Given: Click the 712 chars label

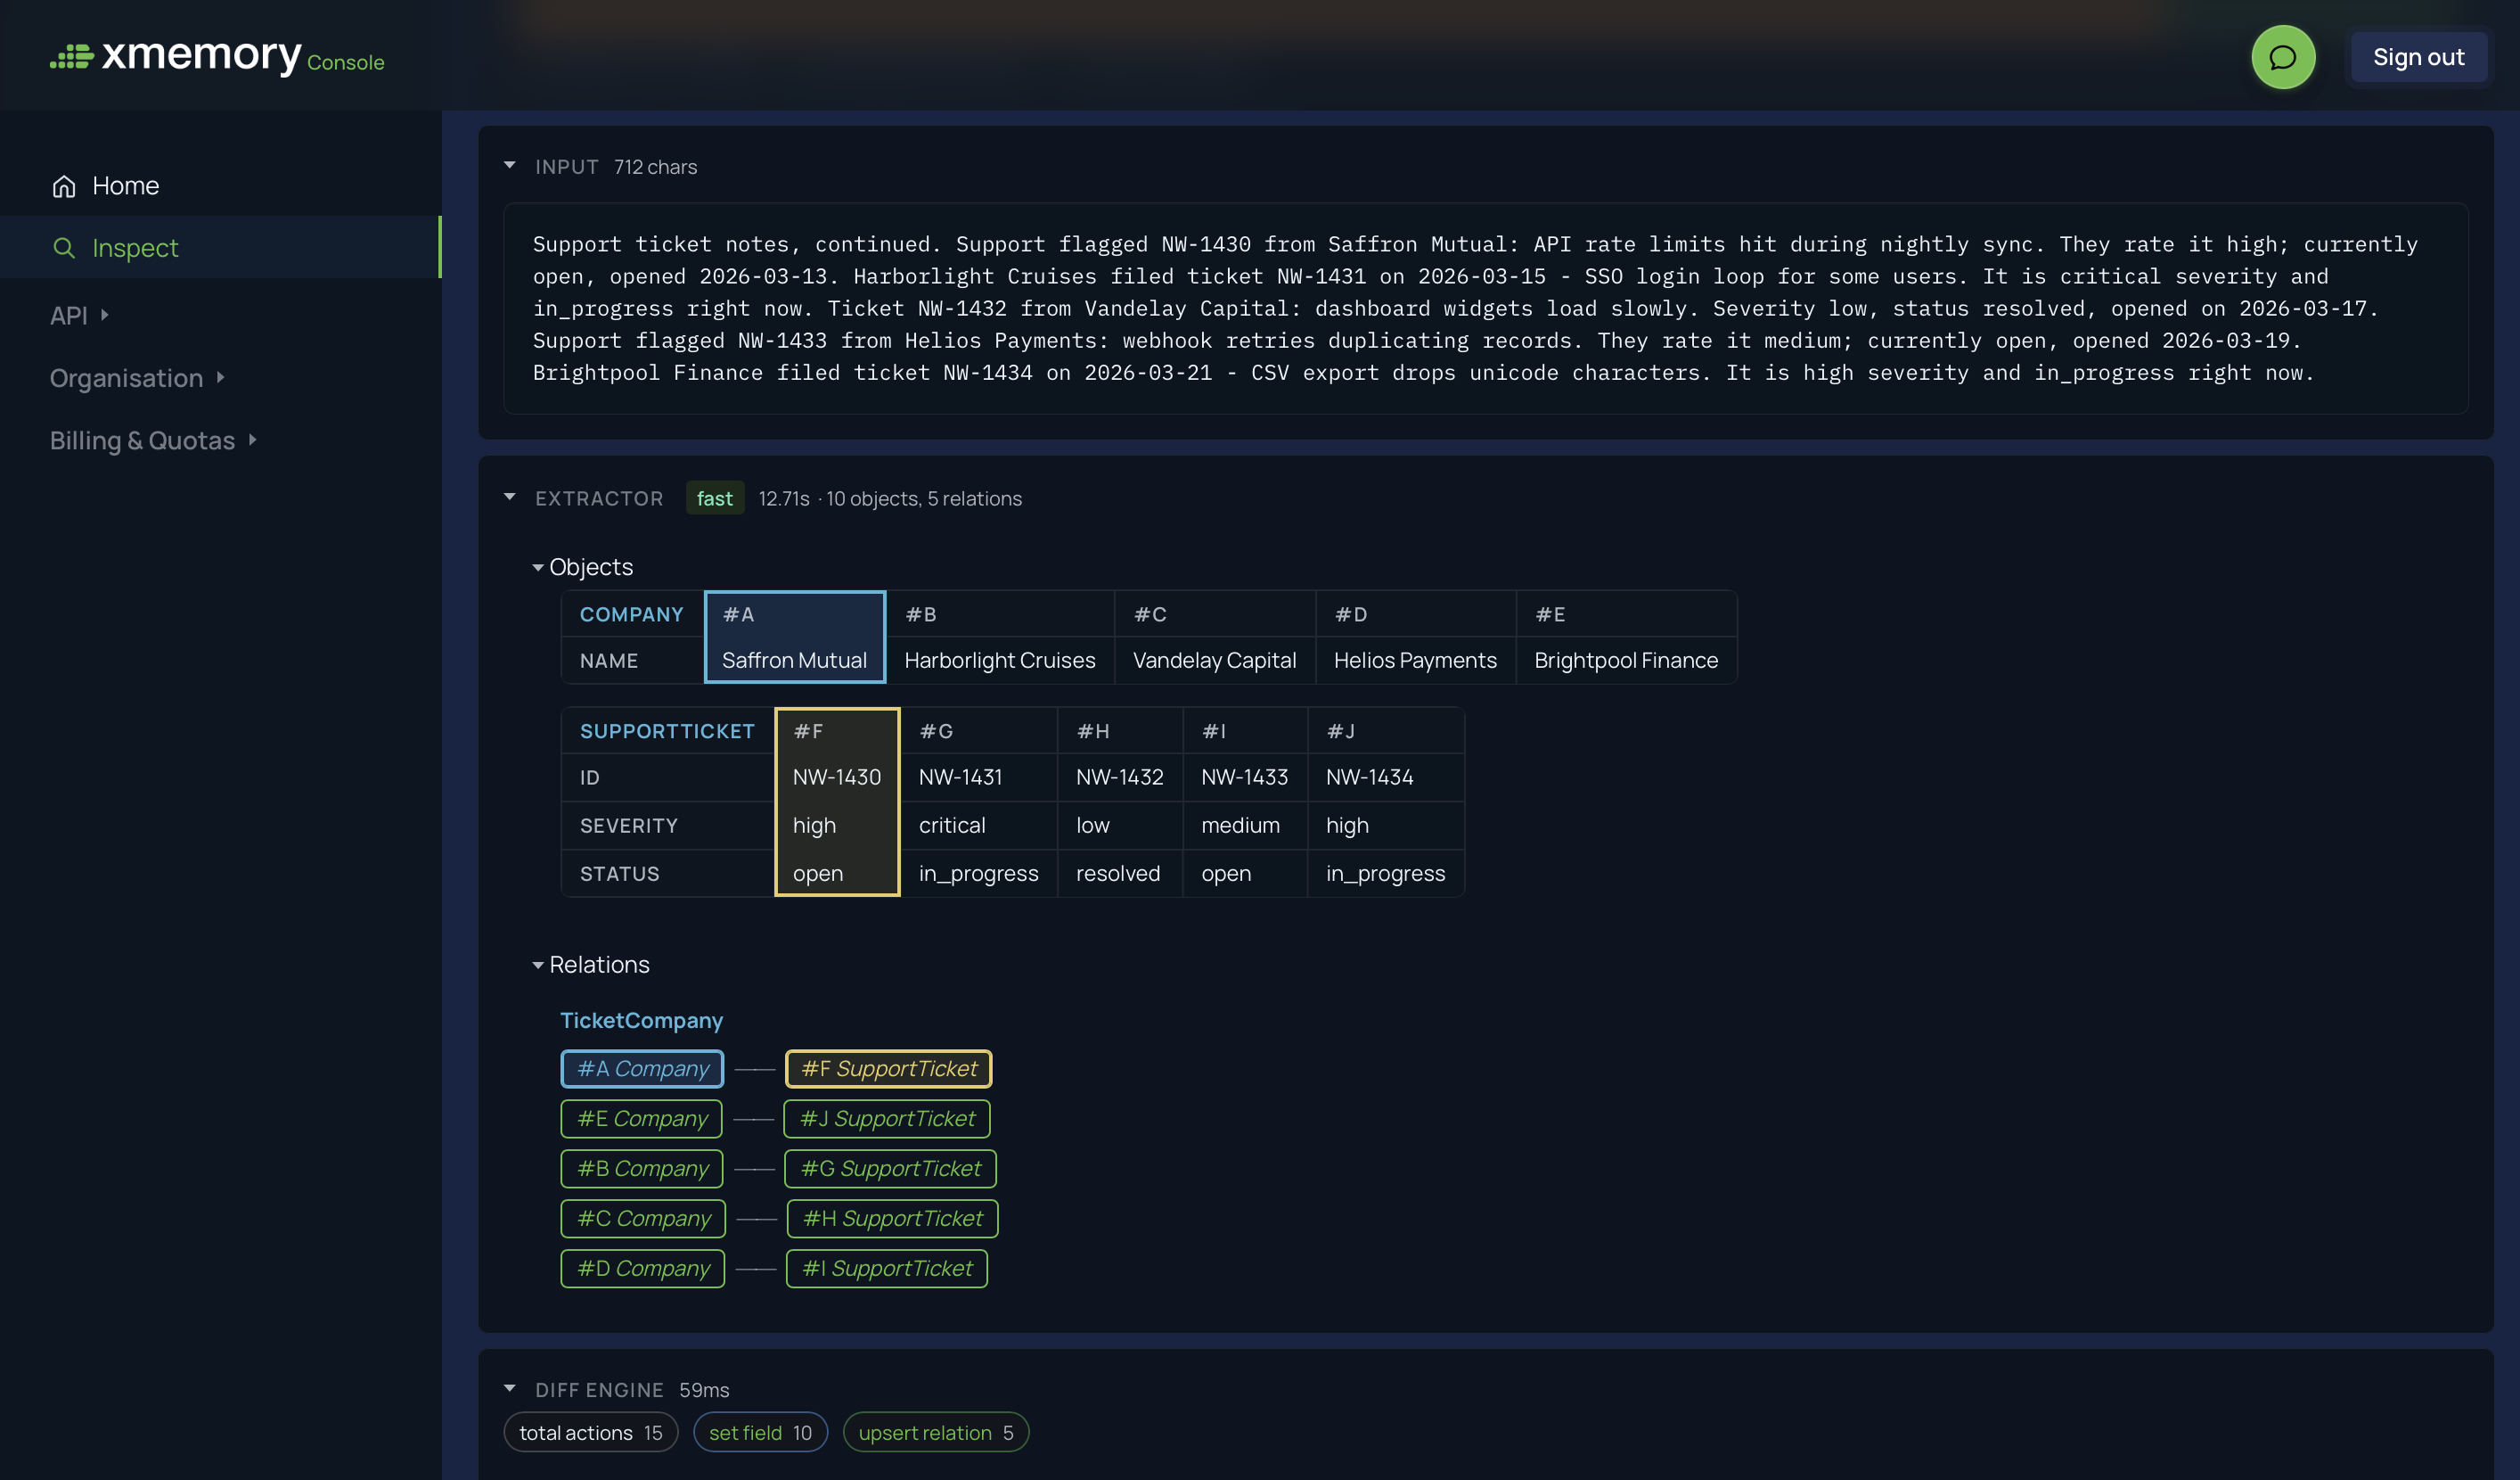Looking at the screenshot, I should pyautogui.click(x=655, y=167).
